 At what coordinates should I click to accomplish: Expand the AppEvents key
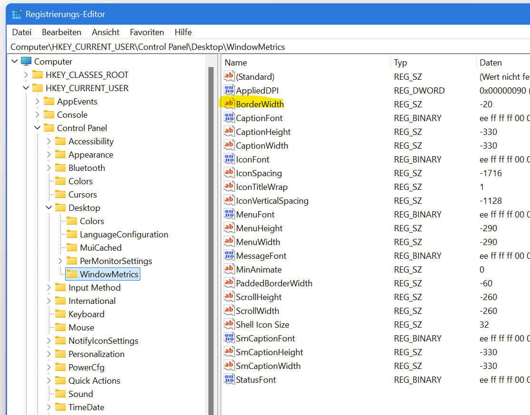pyautogui.click(x=38, y=101)
